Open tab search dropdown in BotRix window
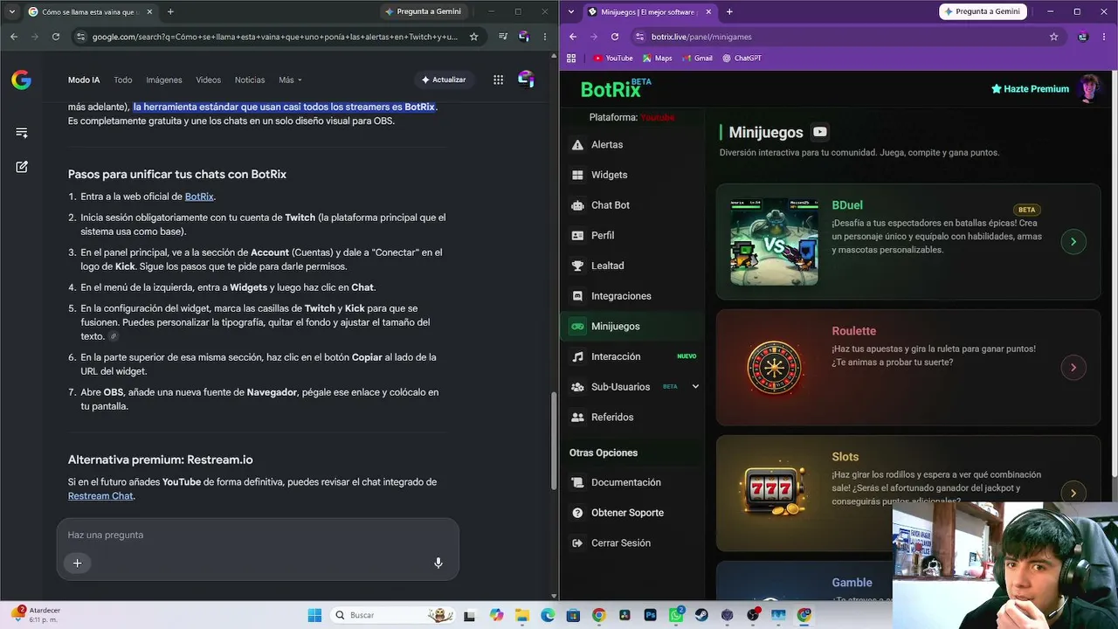This screenshot has height=629, width=1118. pyautogui.click(x=571, y=11)
